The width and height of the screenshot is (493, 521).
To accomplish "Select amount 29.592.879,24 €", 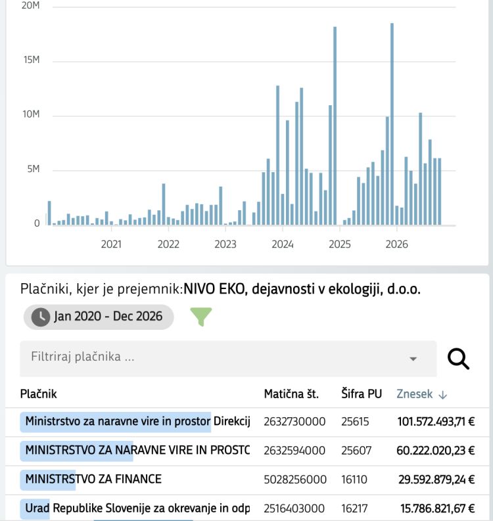I will (436, 480).
